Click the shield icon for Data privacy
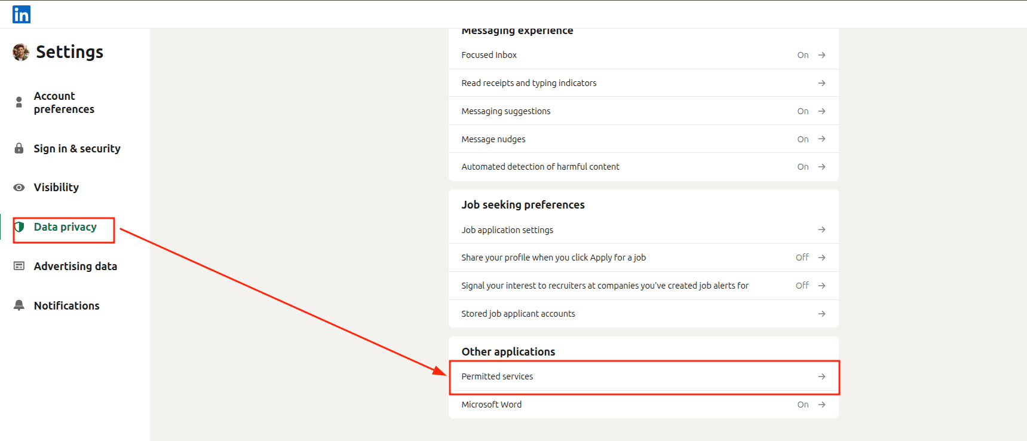Screen dimensions: 1027x441 [19, 227]
